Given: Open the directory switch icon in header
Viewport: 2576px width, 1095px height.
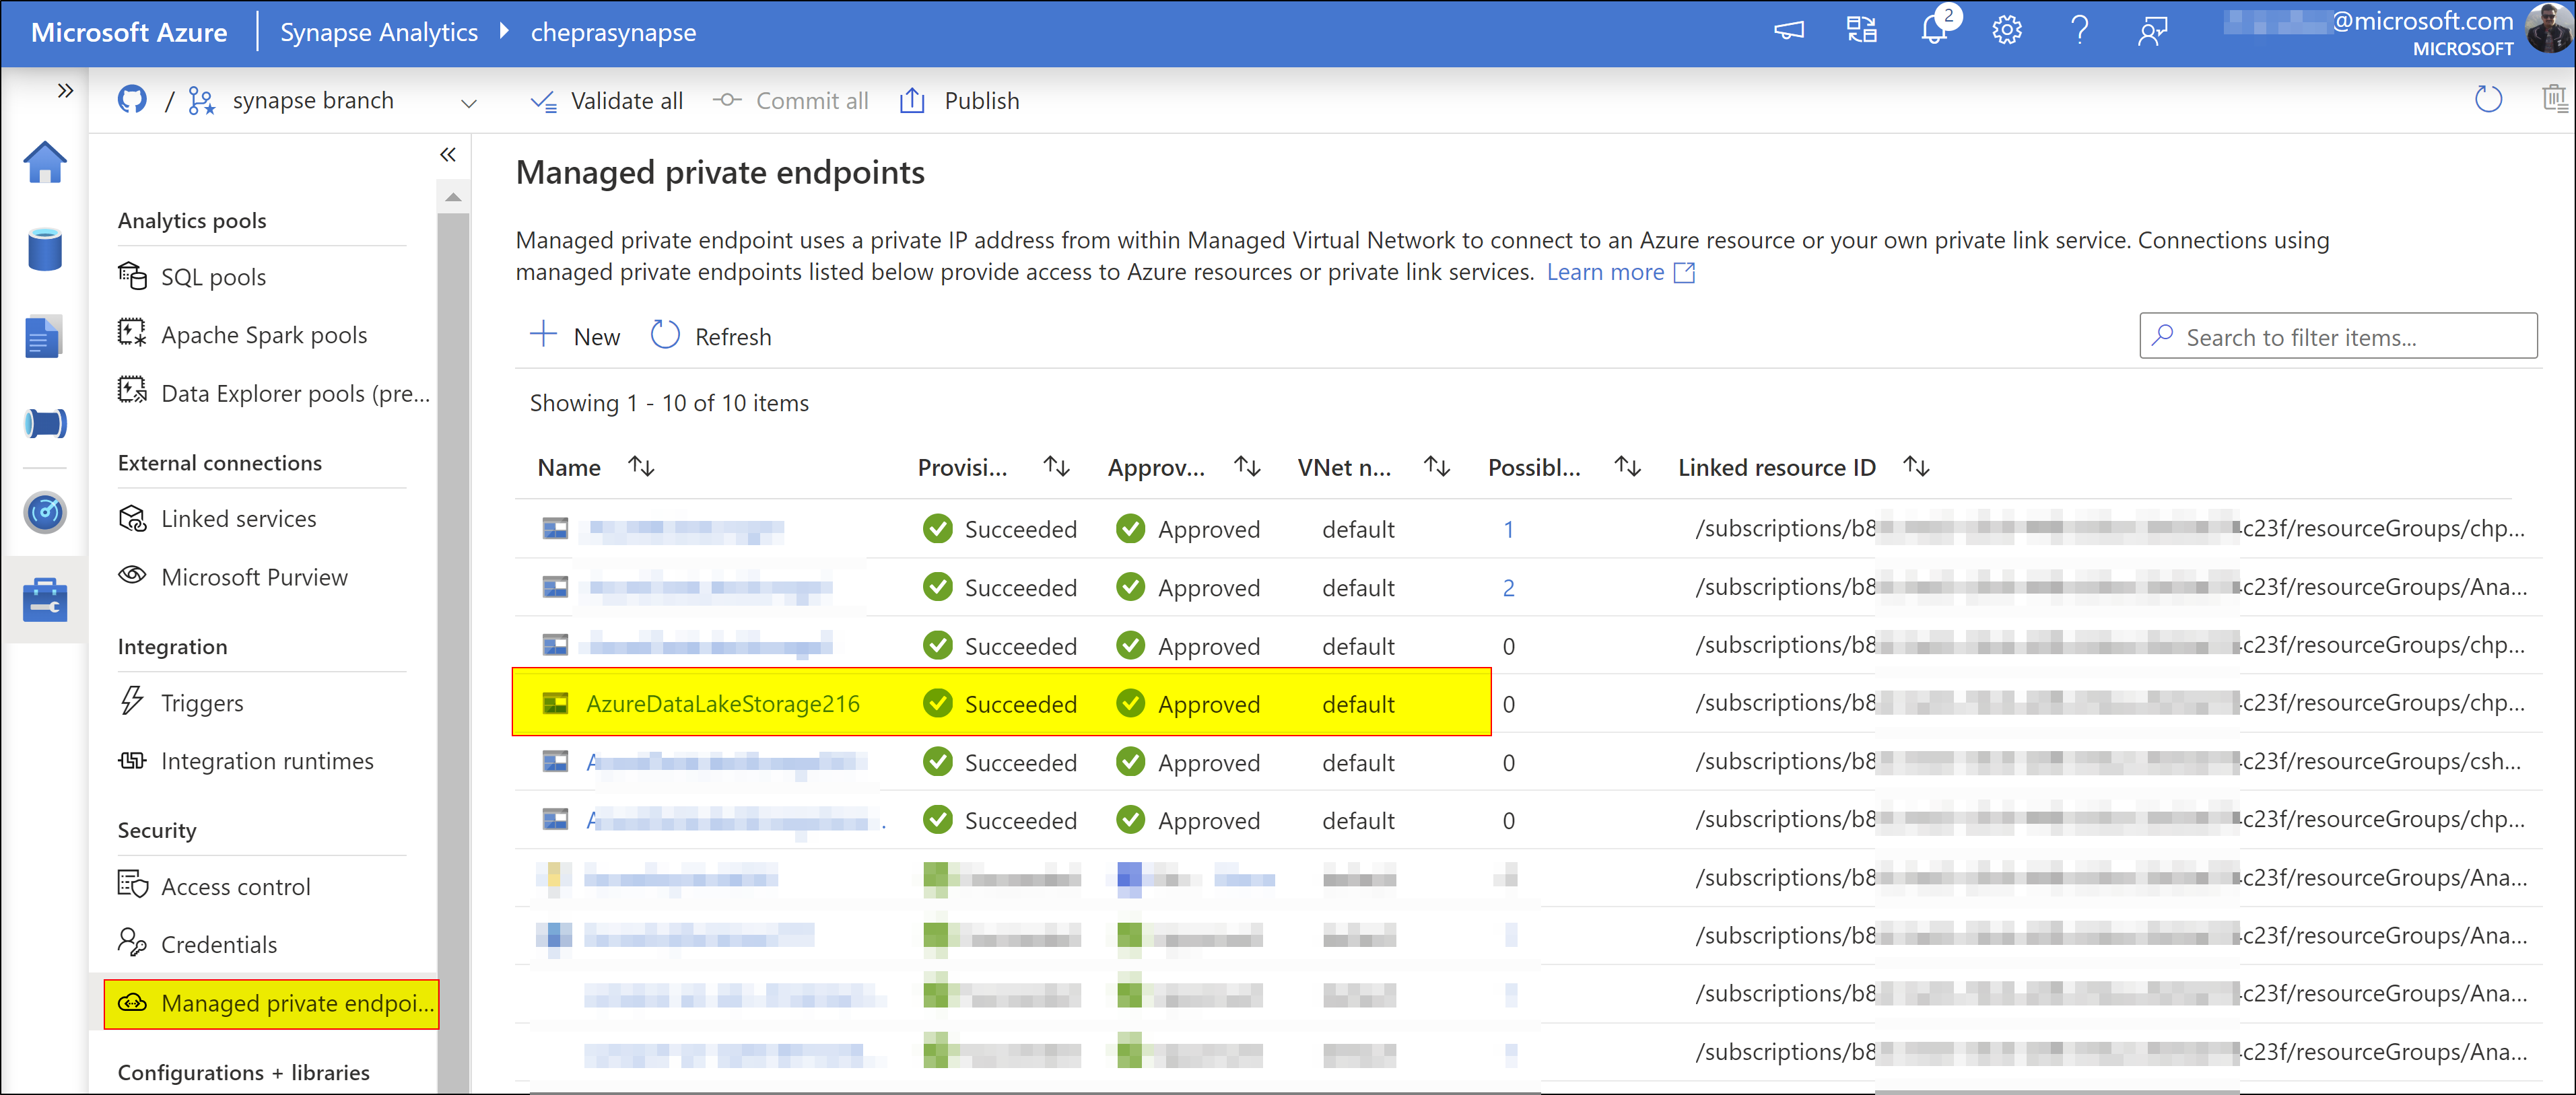Looking at the screenshot, I should (x=1862, y=31).
